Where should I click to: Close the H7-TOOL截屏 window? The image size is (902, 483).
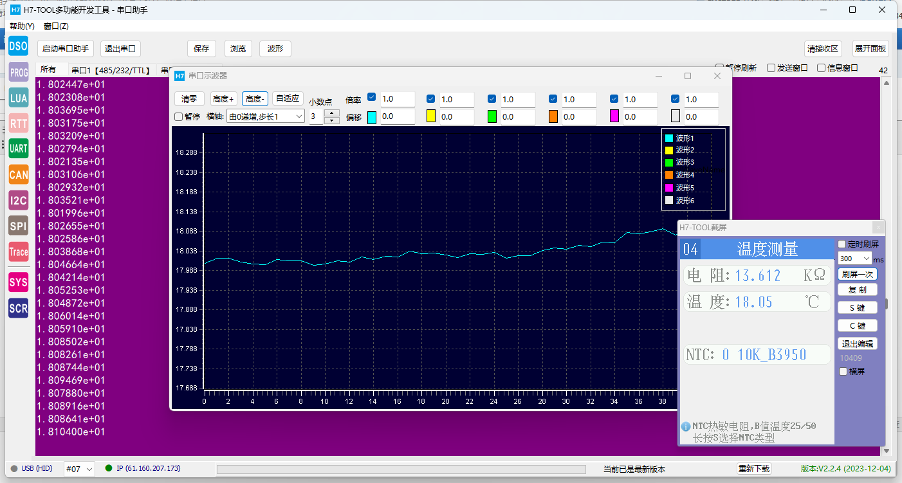tap(878, 228)
